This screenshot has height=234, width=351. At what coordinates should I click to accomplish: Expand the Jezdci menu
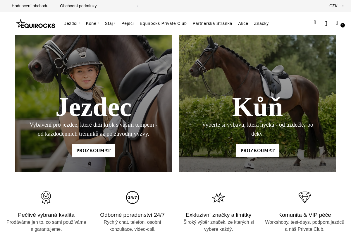[x=72, y=23]
